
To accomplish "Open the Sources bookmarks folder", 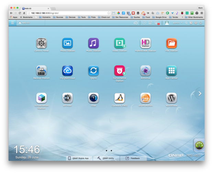I will tap(58, 17).
